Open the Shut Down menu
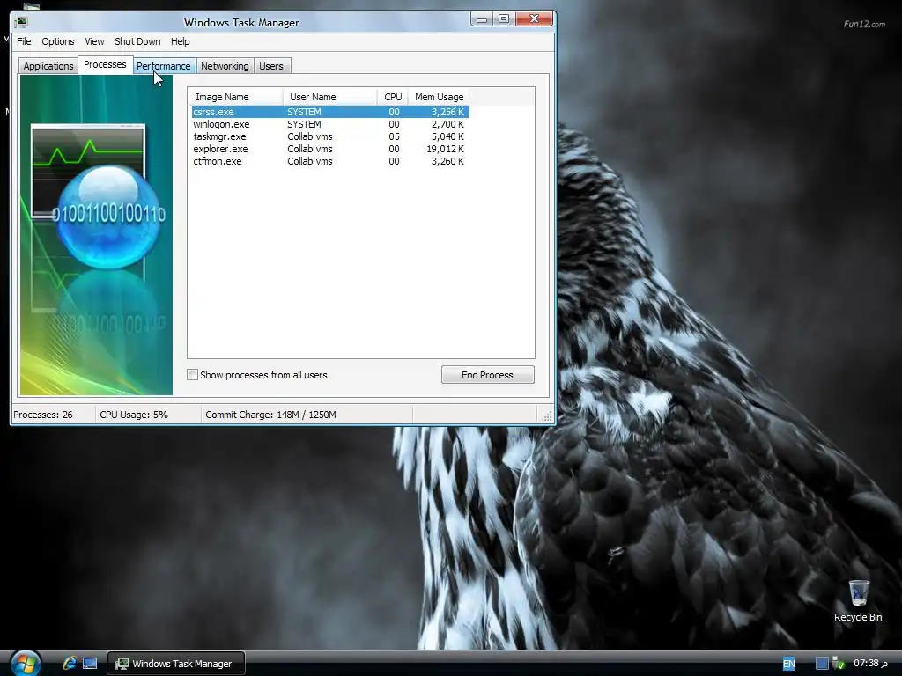 point(137,41)
